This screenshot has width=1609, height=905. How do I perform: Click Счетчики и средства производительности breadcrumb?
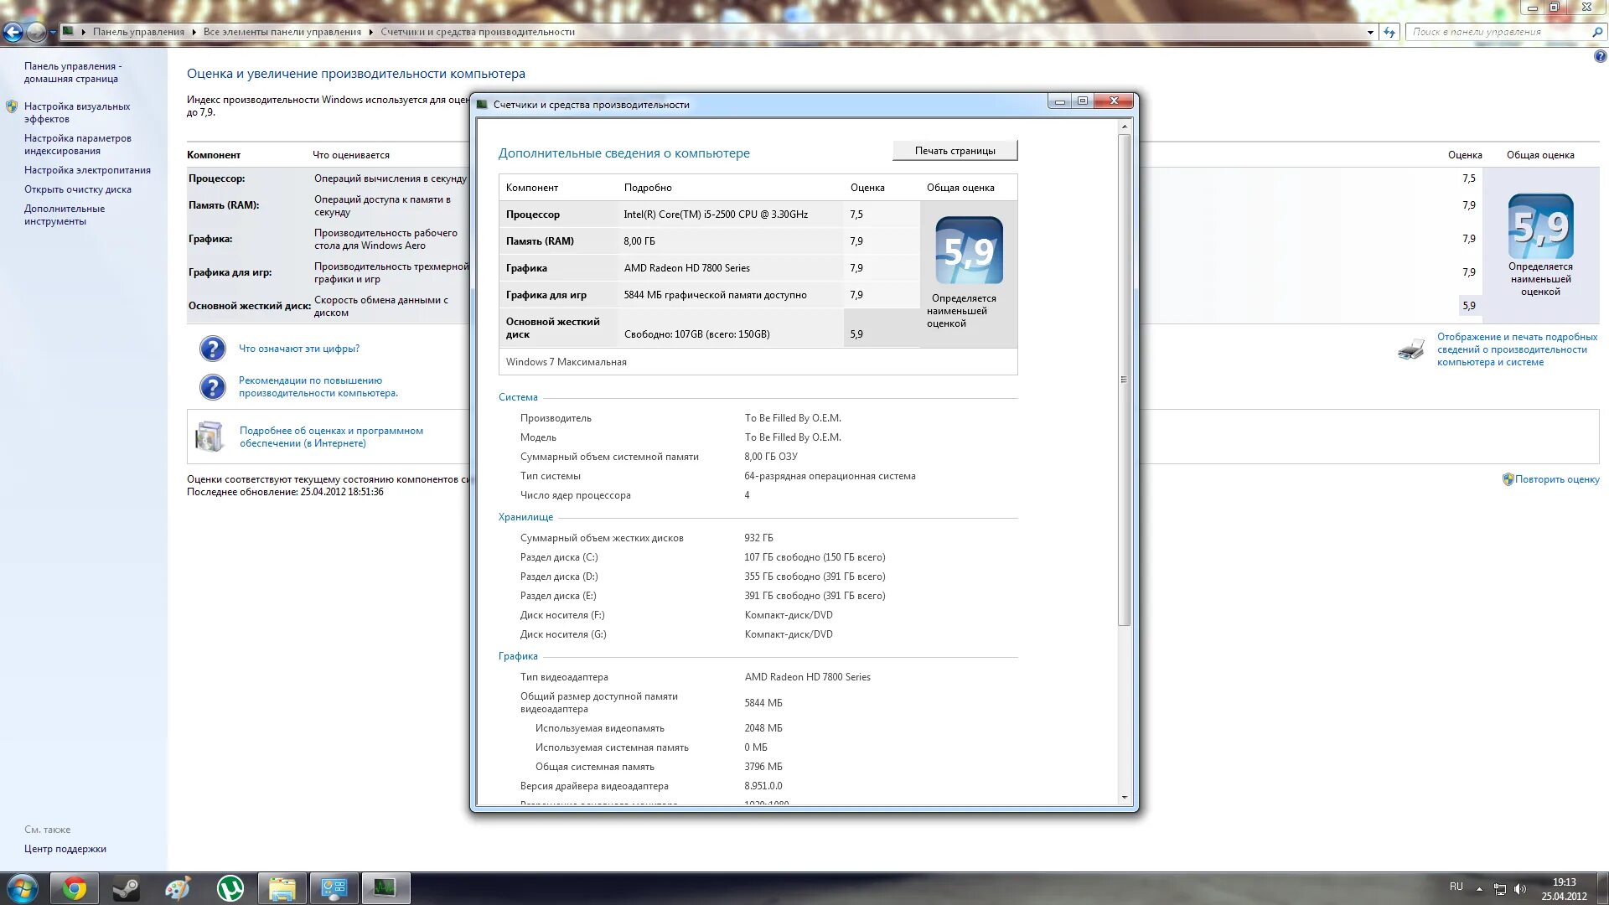coord(478,32)
